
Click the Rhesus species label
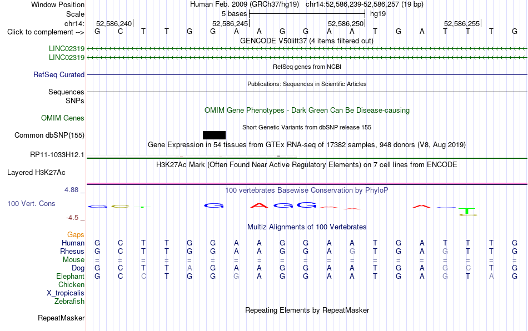point(72,251)
